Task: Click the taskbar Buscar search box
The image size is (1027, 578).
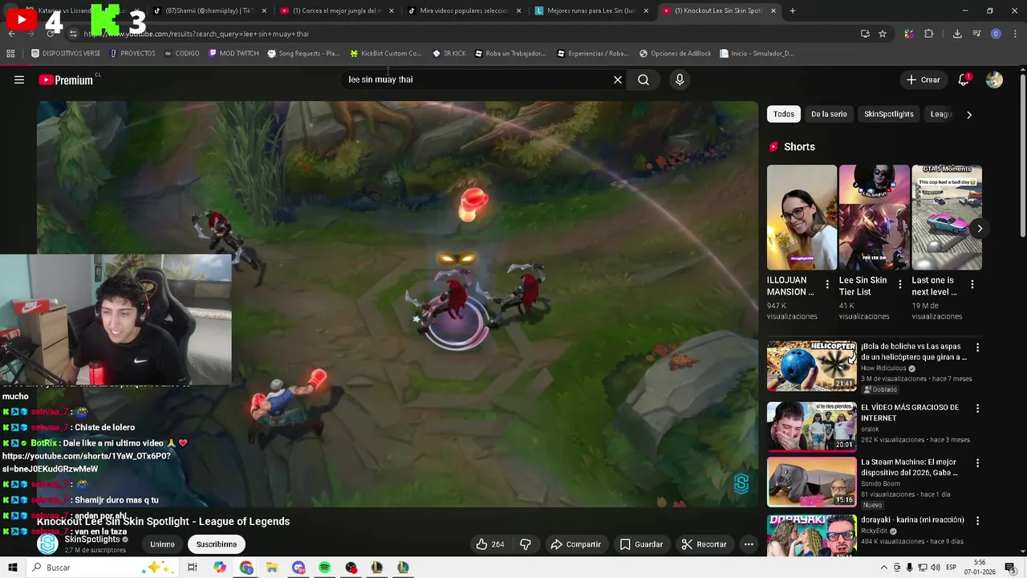Action: click(x=104, y=568)
